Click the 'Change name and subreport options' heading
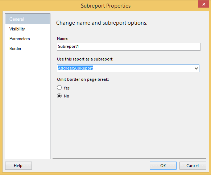This screenshot has height=175, width=211. pos(102,23)
